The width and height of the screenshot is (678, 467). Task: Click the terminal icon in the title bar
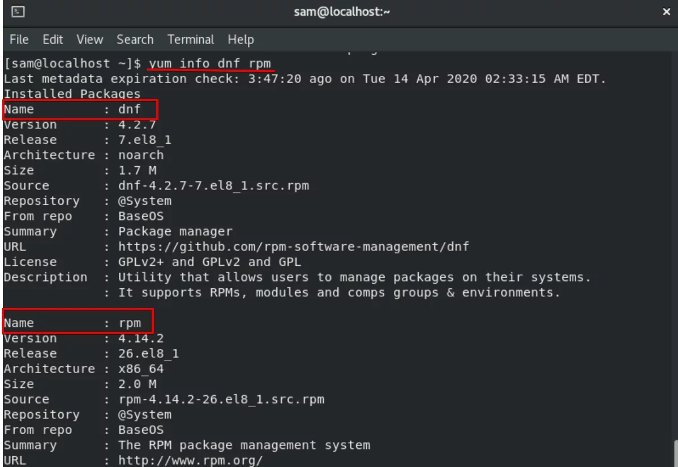click(x=18, y=12)
